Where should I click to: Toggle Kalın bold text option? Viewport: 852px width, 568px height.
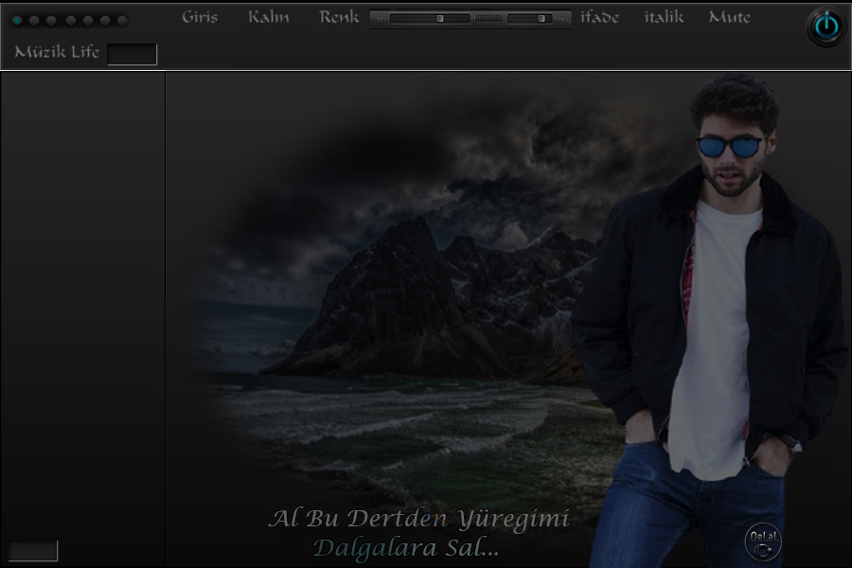(x=269, y=17)
